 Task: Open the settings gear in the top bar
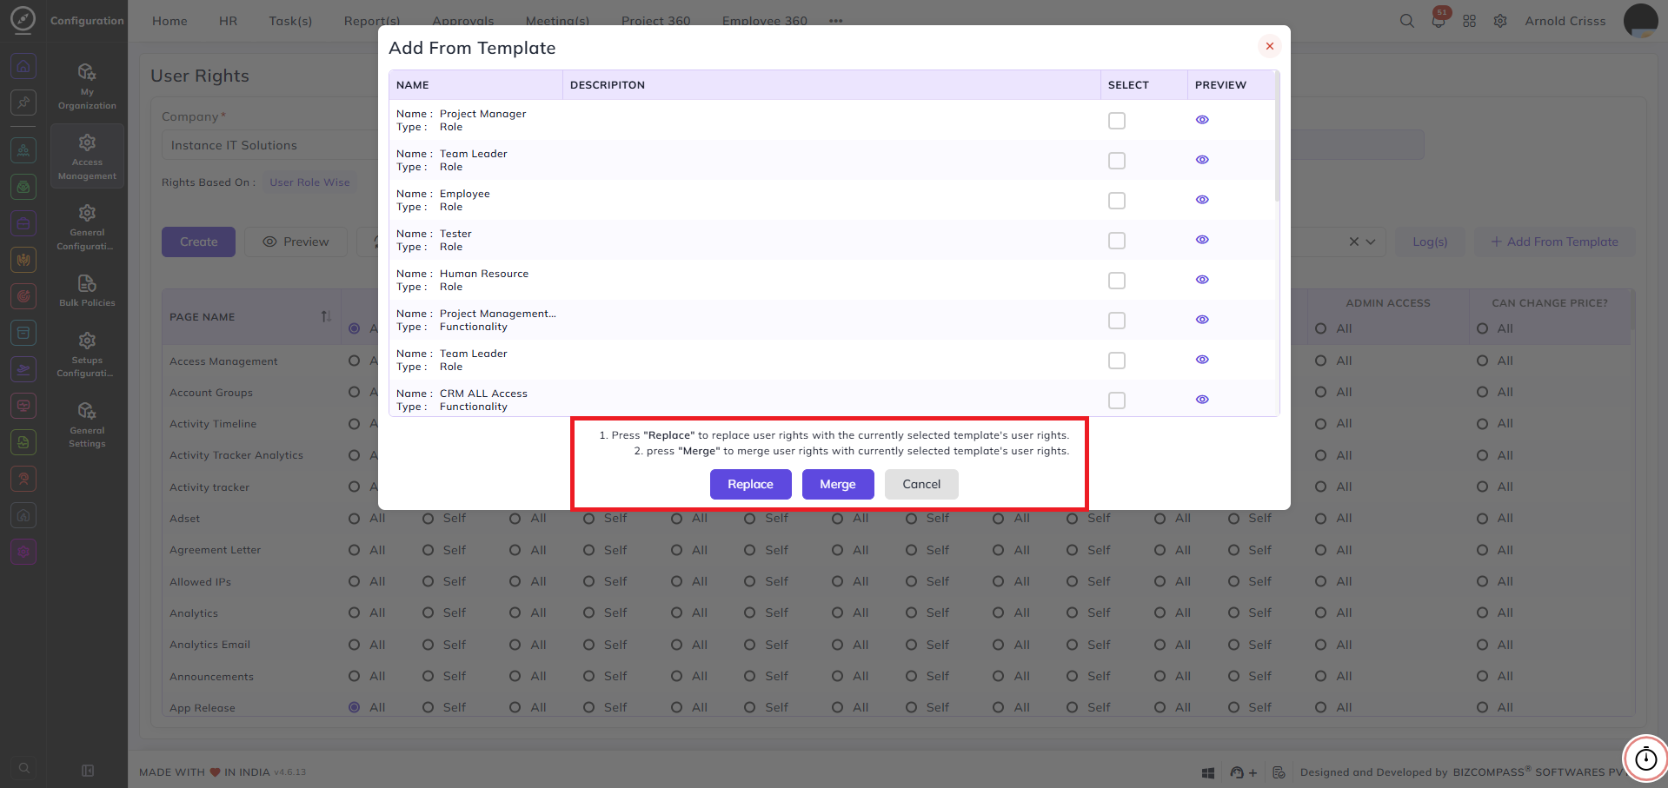pyautogui.click(x=1500, y=21)
